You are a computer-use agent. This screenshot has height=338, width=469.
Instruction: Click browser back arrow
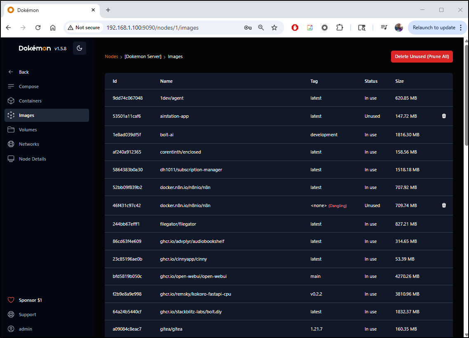8,28
